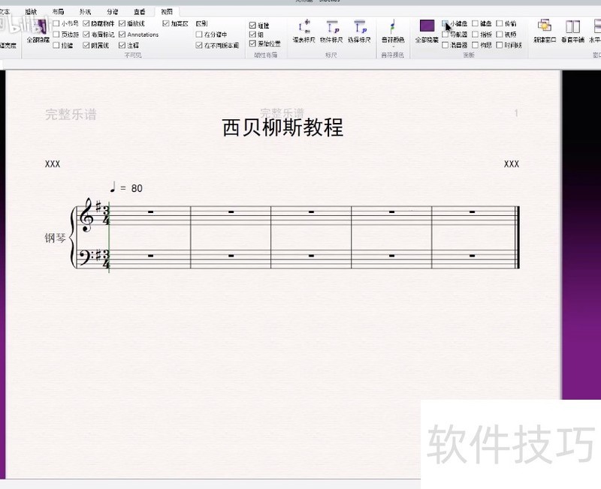Toggle the 导航器 navigator checkbox
The height and width of the screenshot is (489, 601).
(446, 34)
